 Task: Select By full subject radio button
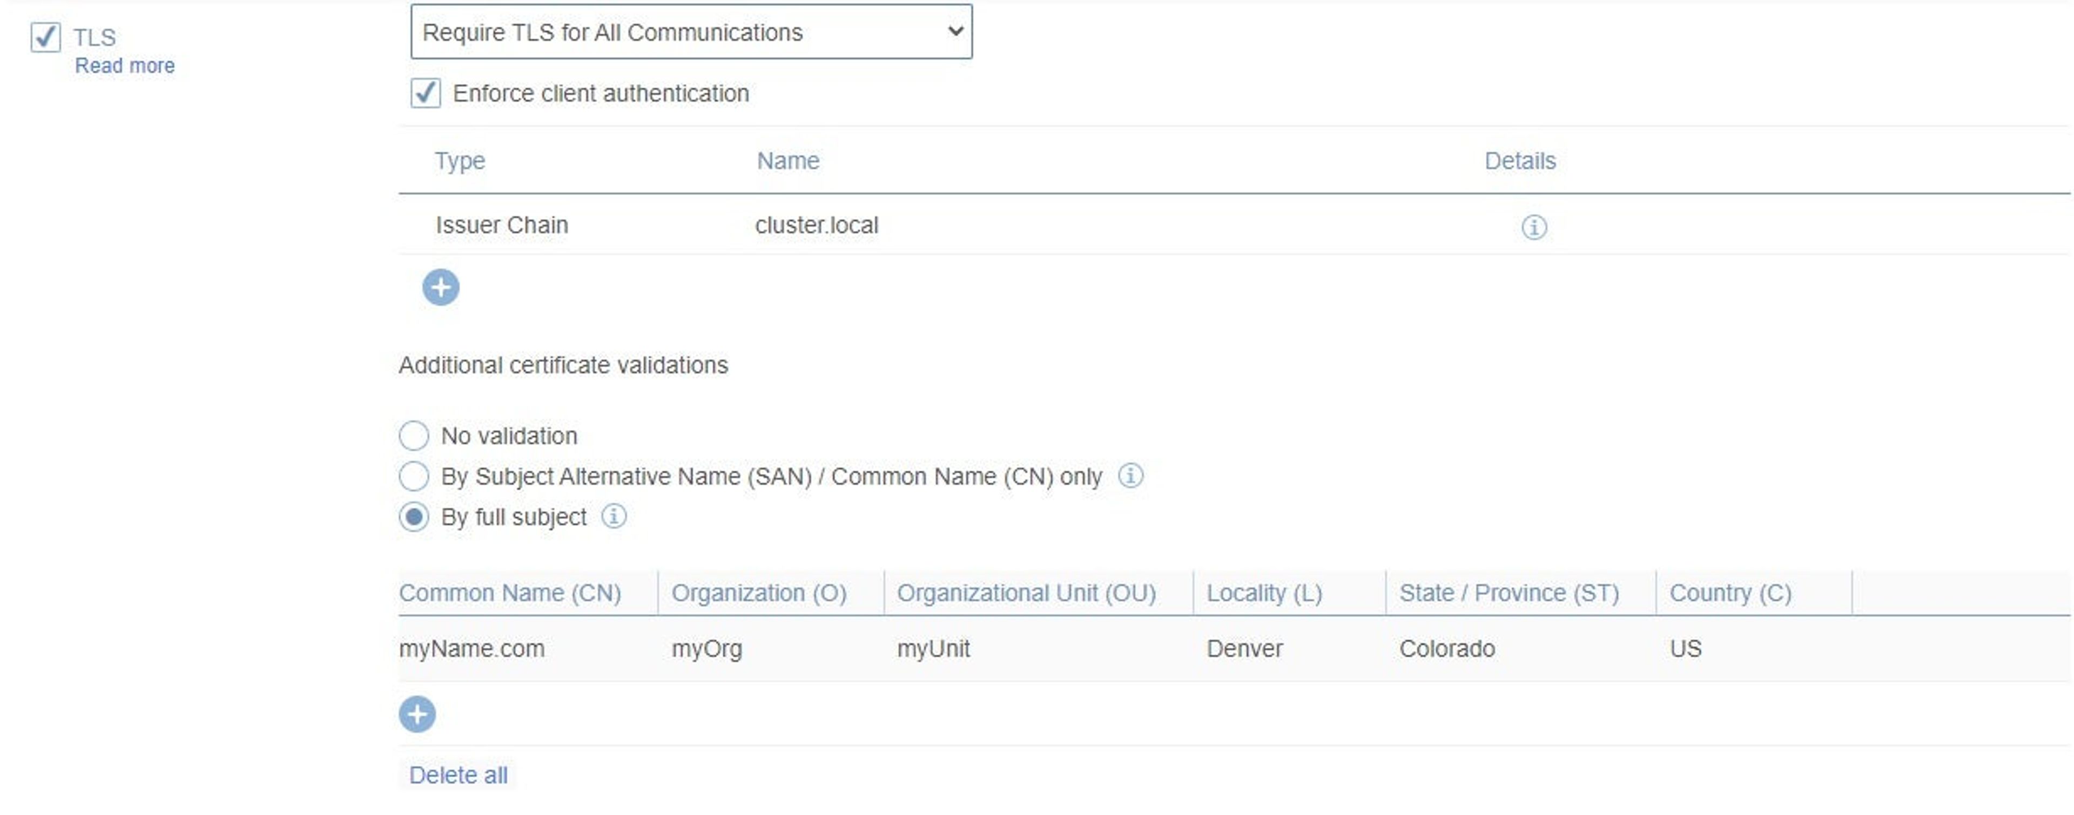(x=414, y=517)
